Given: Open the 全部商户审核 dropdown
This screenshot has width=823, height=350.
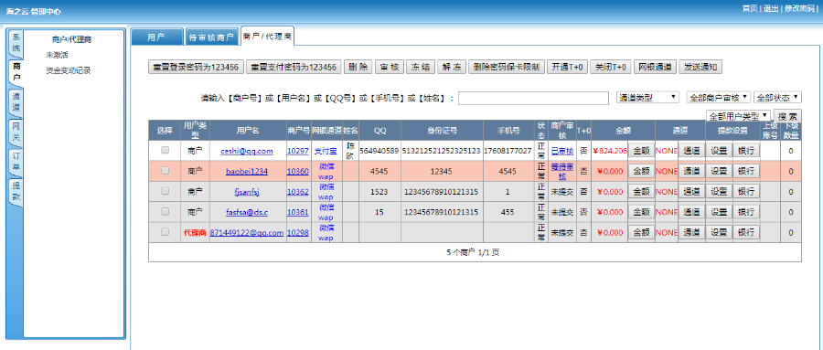Looking at the screenshot, I should click(719, 98).
